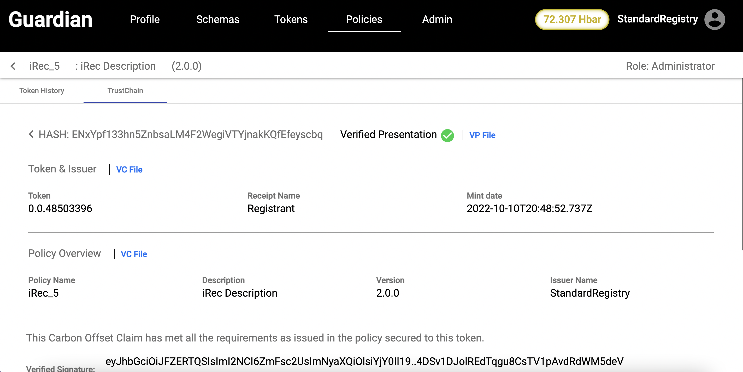Open the Token & Issuer VC File
Screen dimensions: 743x372
click(129, 169)
